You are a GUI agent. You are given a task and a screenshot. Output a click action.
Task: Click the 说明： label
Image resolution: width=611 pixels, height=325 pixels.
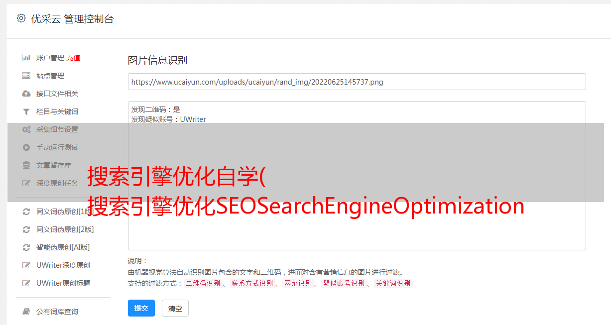tap(138, 261)
